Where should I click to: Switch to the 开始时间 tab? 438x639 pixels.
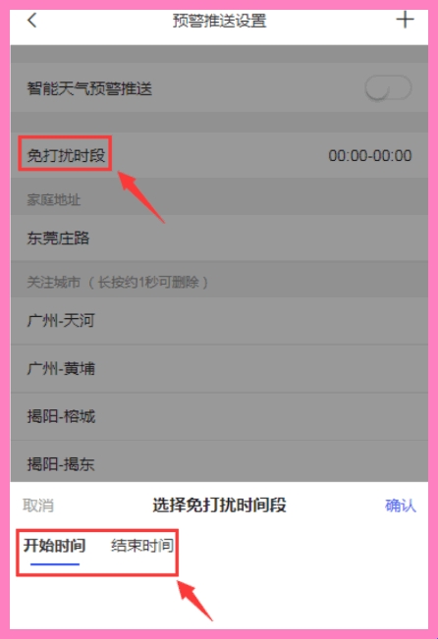tap(54, 546)
